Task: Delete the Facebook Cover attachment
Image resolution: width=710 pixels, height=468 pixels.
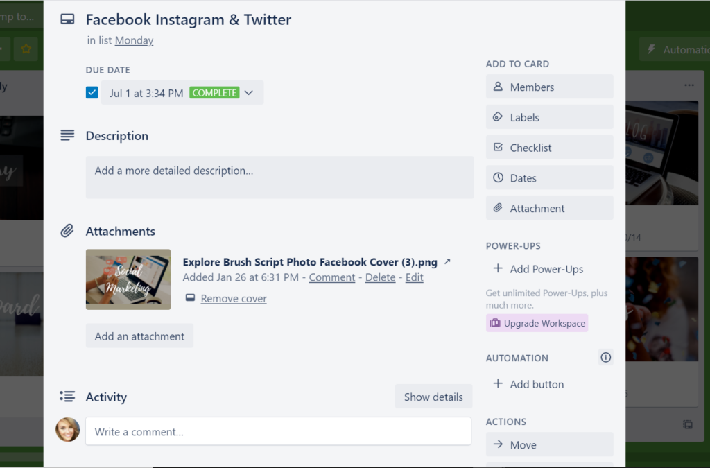Action: point(381,277)
